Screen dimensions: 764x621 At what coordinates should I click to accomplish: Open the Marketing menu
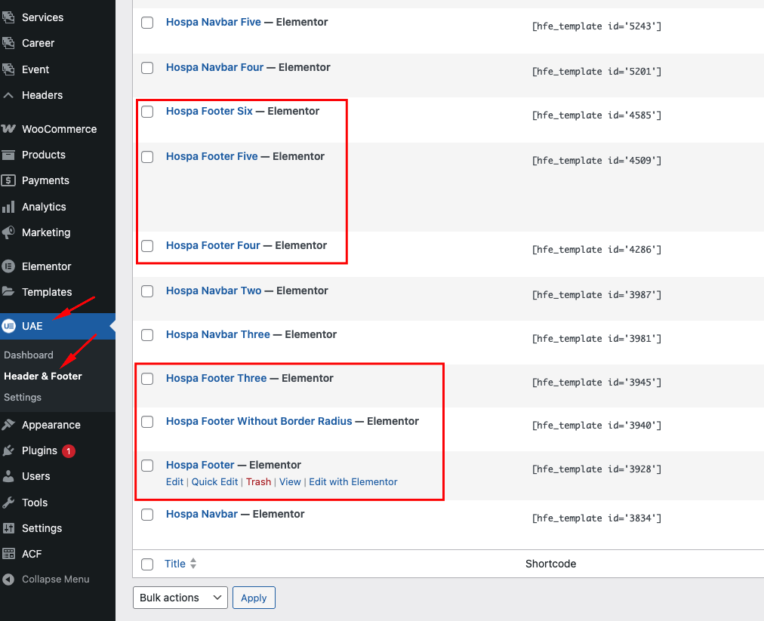(46, 233)
